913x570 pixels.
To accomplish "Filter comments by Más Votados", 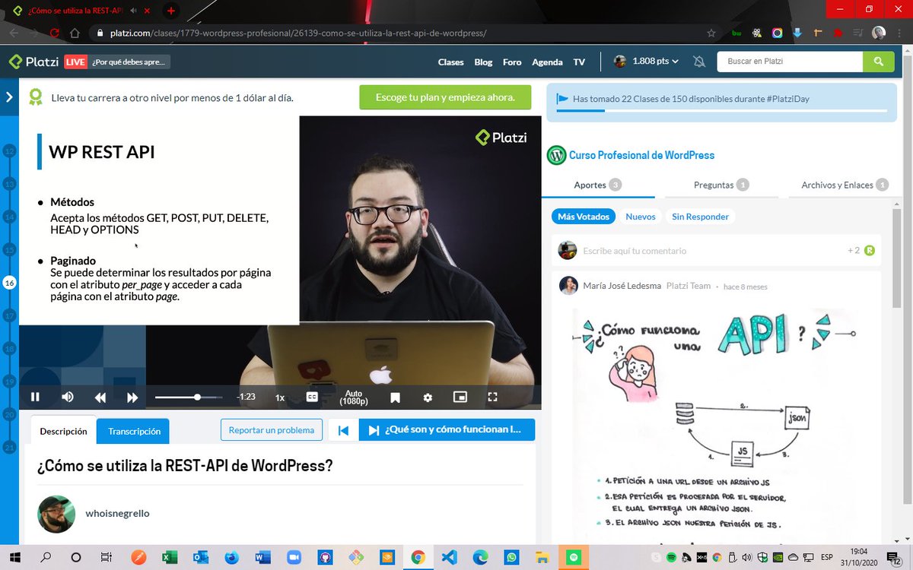I will tap(583, 217).
